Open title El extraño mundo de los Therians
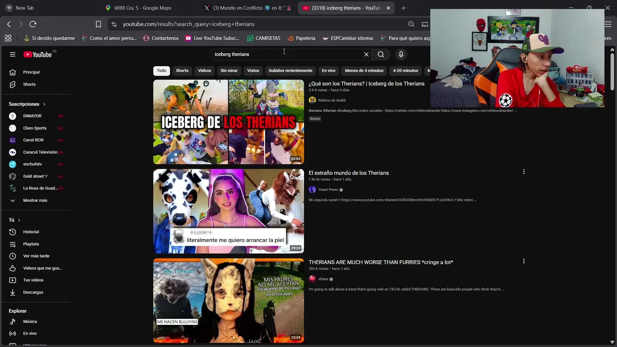Screen dimensions: 617x347 point(349,173)
